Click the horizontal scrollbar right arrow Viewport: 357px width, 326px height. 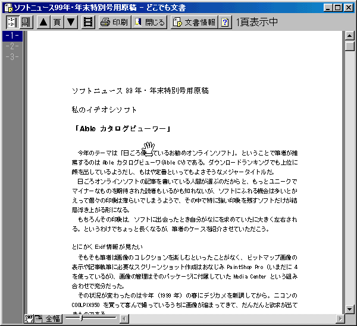pyautogui.click(x=340, y=319)
